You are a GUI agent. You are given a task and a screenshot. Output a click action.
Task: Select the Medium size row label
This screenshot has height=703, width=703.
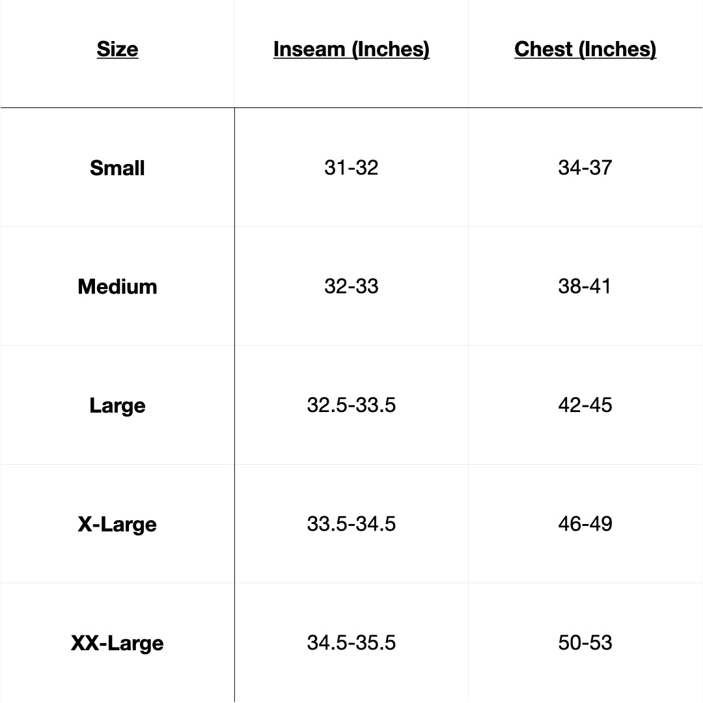pos(117,286)
